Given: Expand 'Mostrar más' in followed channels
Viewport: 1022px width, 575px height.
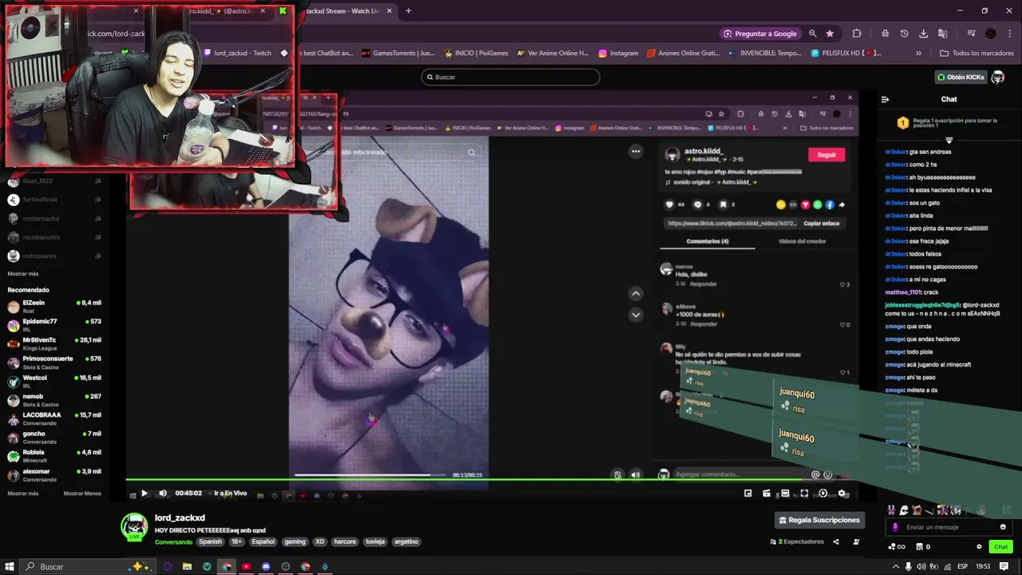Looking at the screenshot, I should [22, 273].
